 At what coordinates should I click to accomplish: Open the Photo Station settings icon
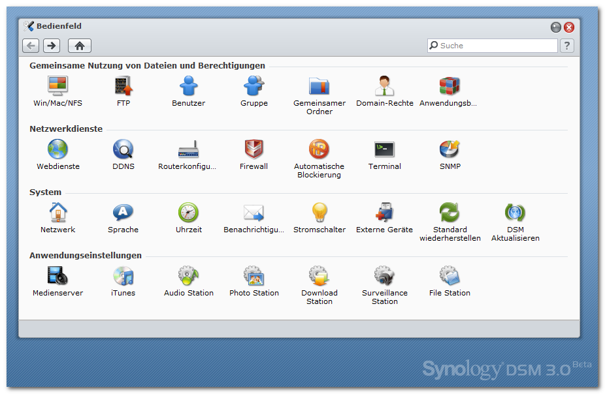pyautogui.click(x=254, y=276)
